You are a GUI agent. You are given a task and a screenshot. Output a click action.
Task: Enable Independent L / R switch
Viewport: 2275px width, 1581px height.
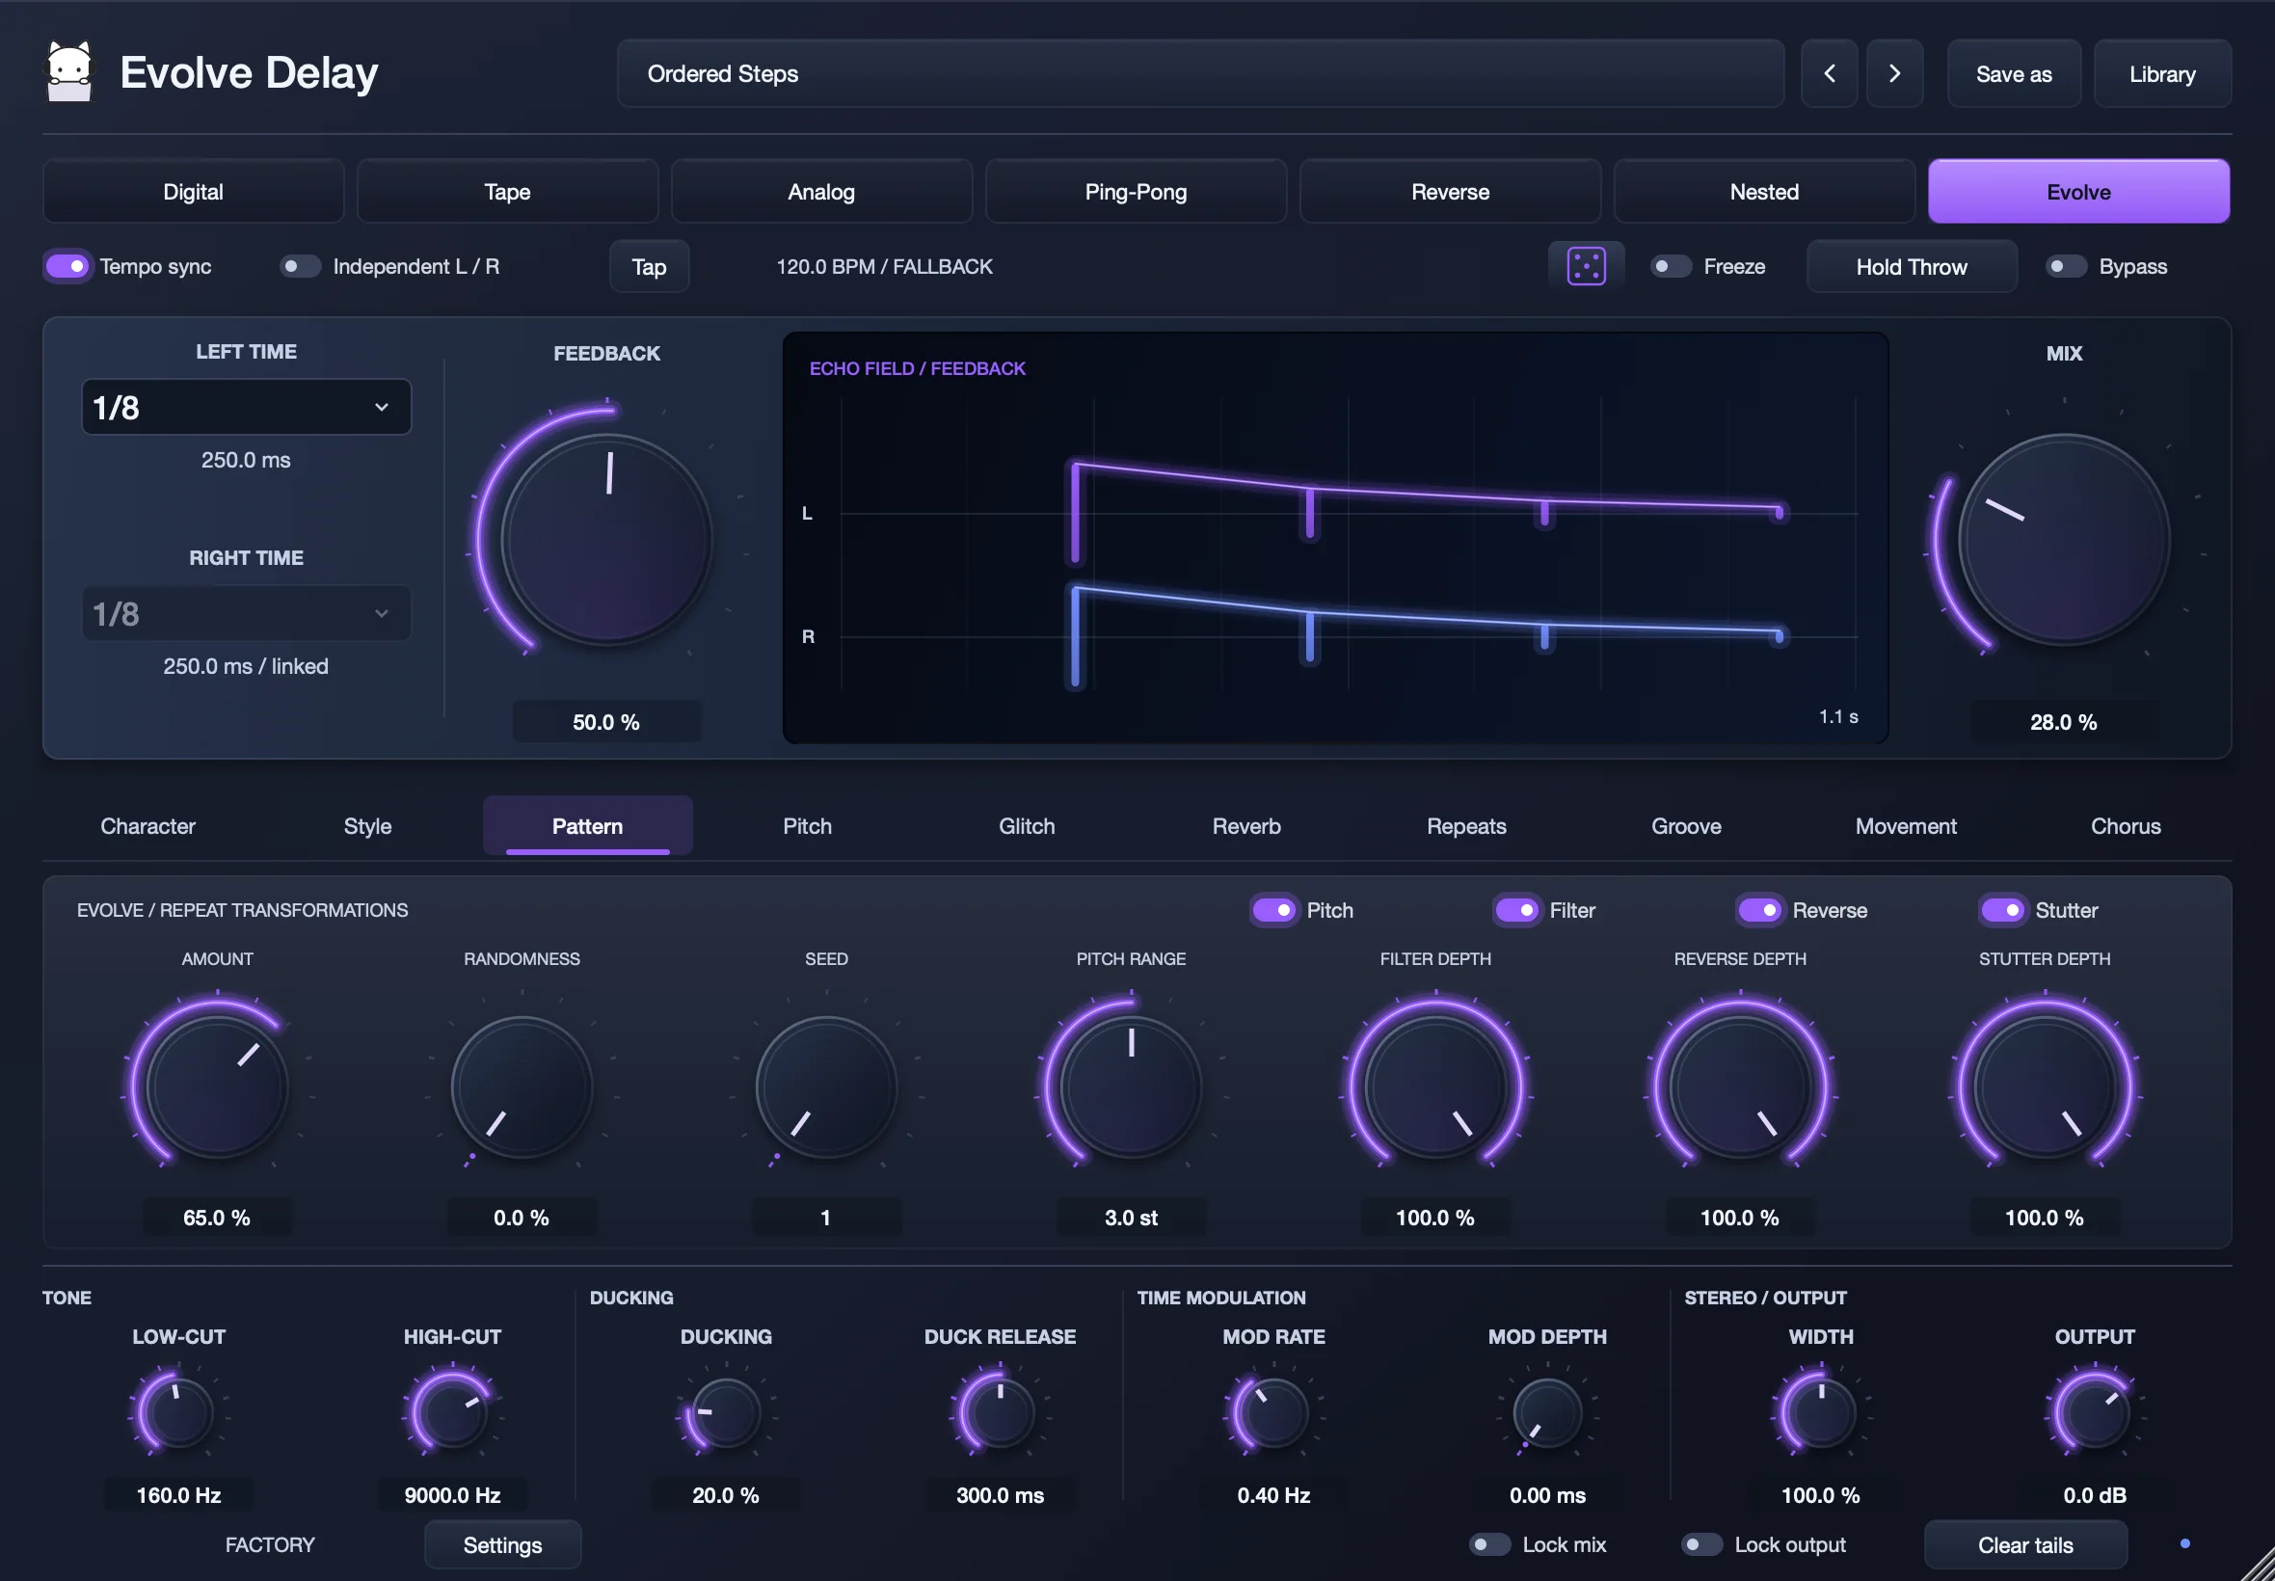pos(299,266)
